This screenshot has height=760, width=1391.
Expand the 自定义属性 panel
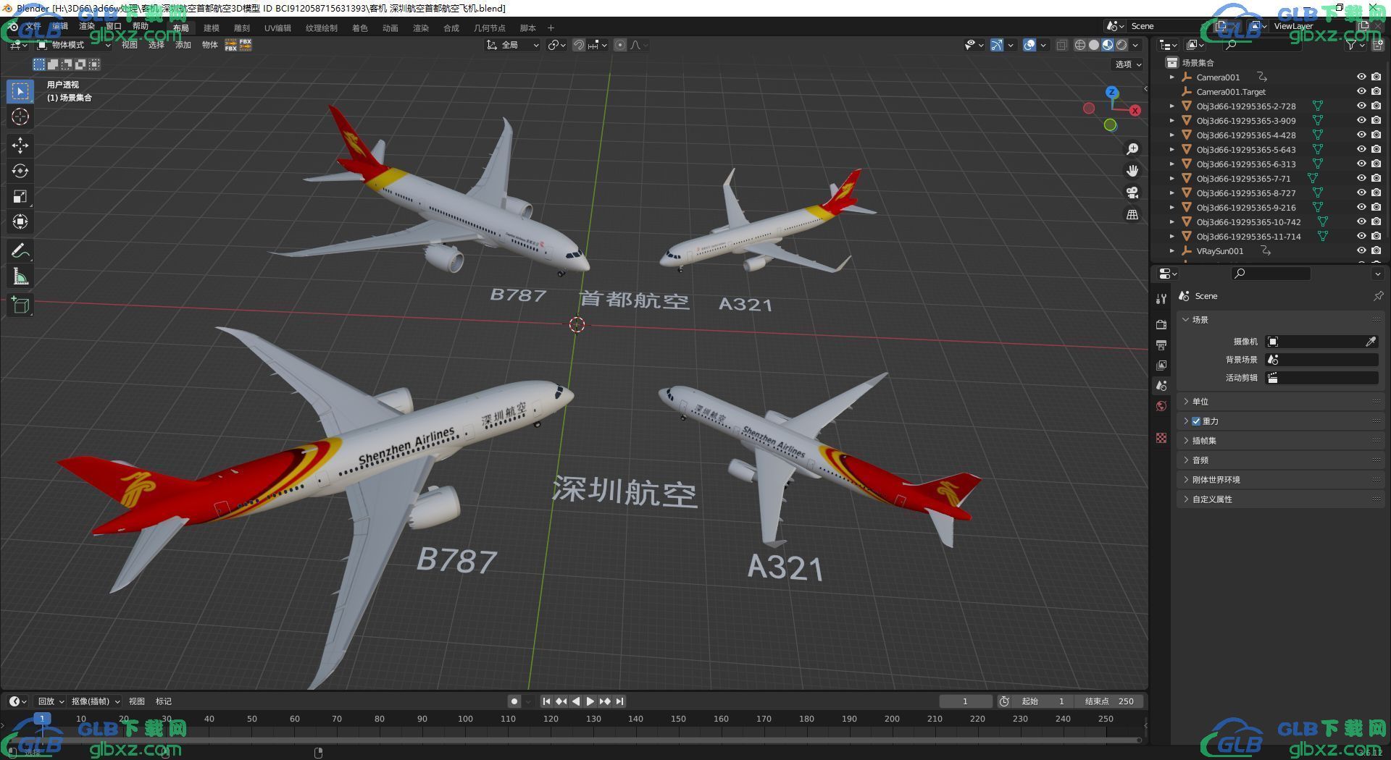(1280, 499)
